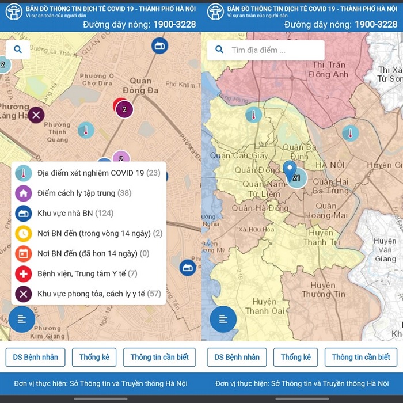
Task: Open 'DS Bệnh nhân' below the Đống Đa map
Action: [36, 357]
